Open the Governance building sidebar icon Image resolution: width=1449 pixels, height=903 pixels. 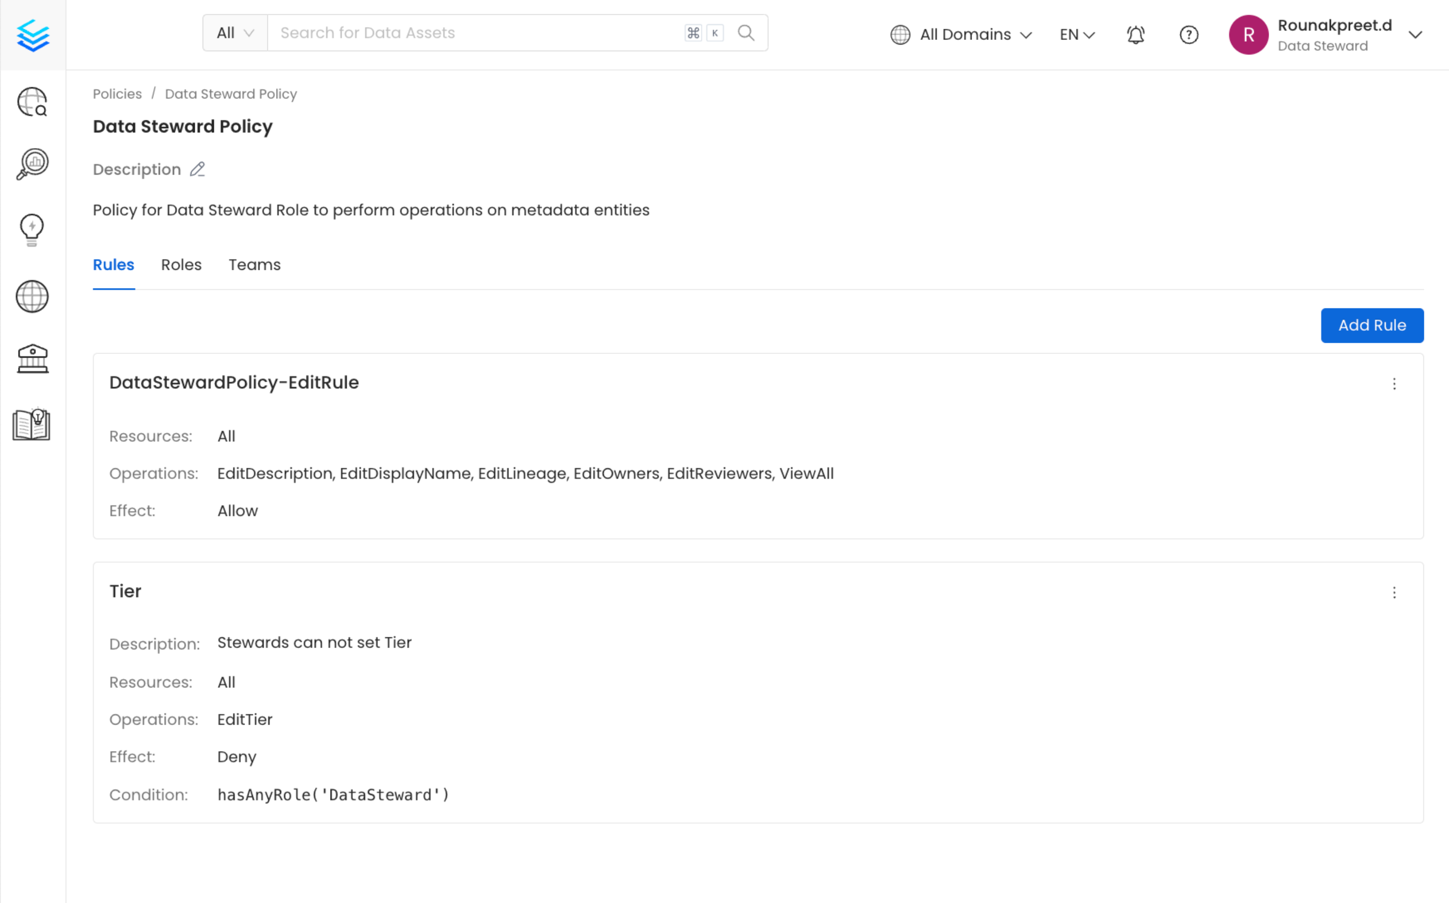(32, 359)
